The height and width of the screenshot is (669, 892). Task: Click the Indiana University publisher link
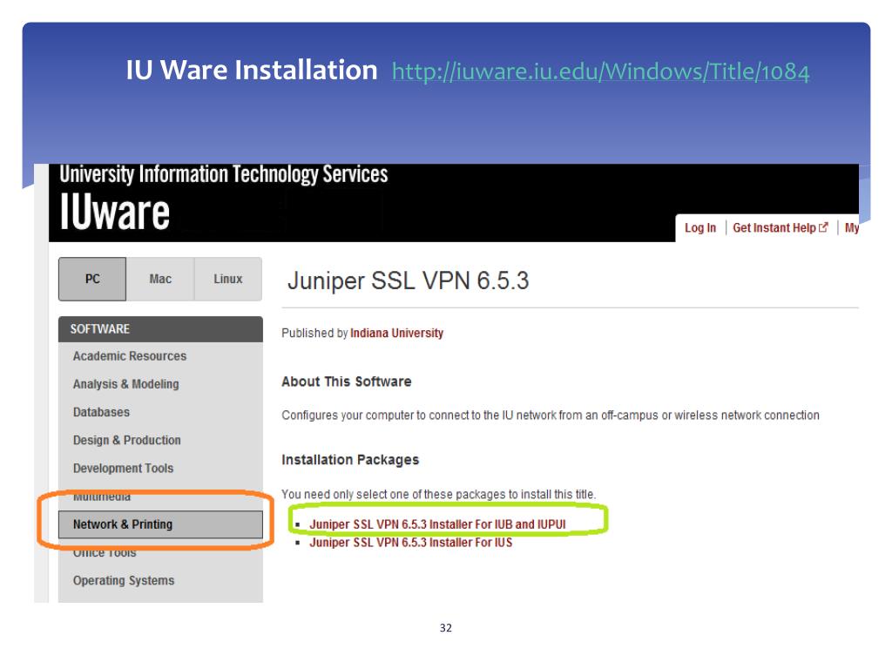(396, 333)
